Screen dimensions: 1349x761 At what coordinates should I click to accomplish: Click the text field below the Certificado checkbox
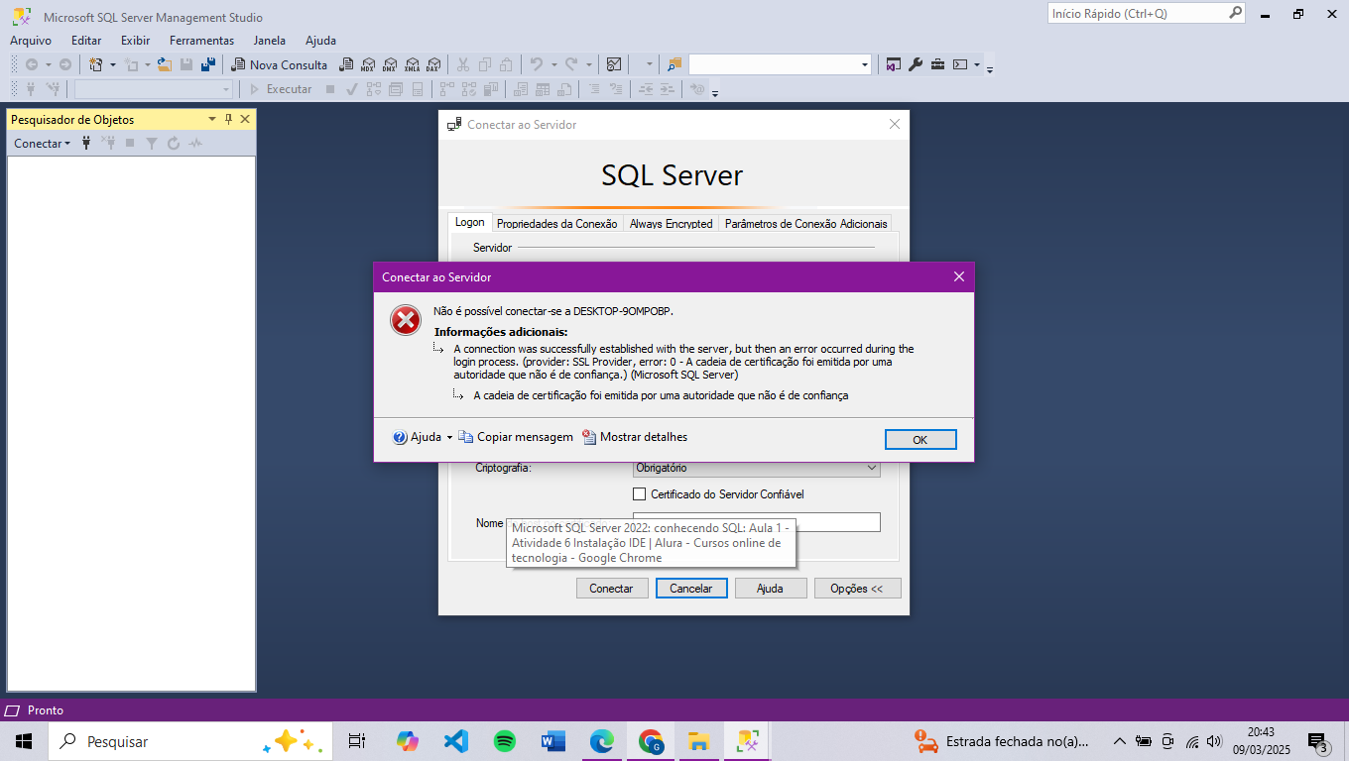tap(756, 522)
